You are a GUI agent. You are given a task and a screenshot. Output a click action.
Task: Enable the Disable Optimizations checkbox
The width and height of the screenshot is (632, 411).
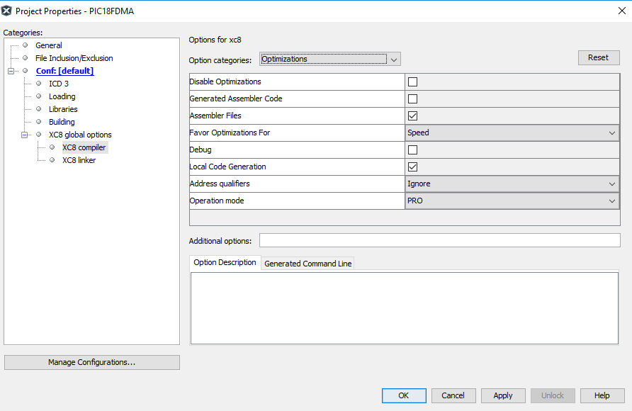click(x=412, y=82)
